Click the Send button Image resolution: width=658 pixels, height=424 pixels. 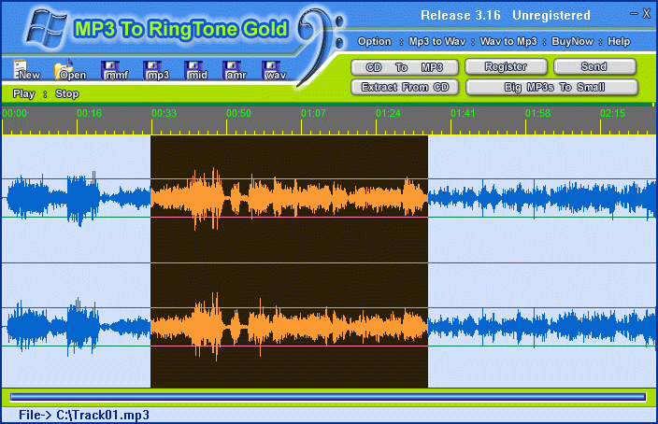pos(594,66)
